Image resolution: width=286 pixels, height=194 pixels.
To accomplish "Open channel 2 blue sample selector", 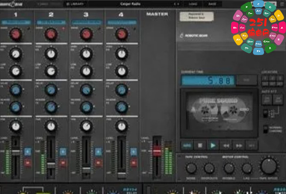I will 51,22.
